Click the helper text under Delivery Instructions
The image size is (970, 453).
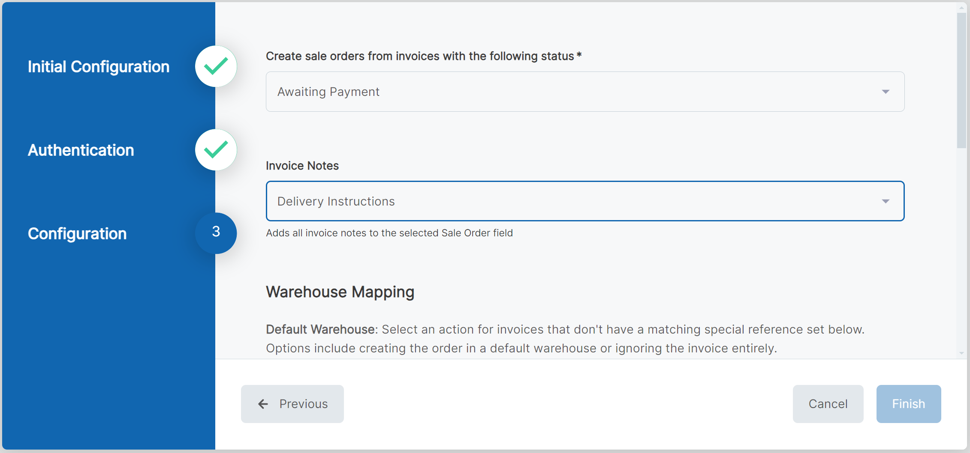point(389,233)
